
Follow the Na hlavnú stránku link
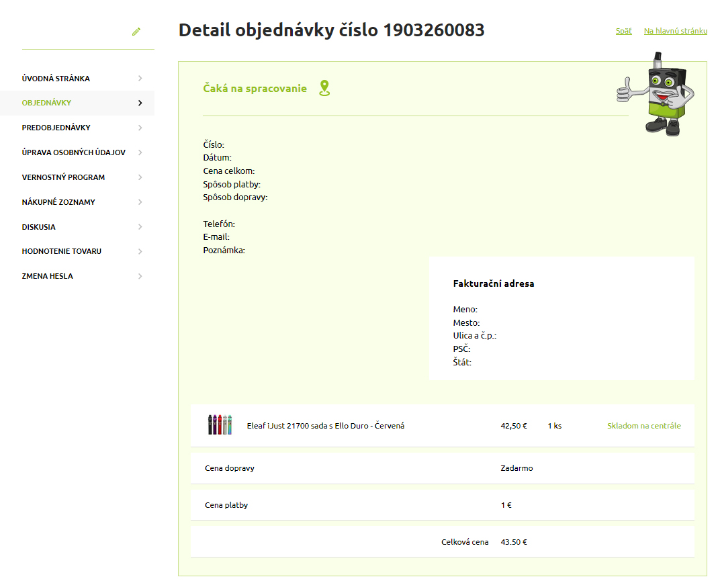coord(675,31)
